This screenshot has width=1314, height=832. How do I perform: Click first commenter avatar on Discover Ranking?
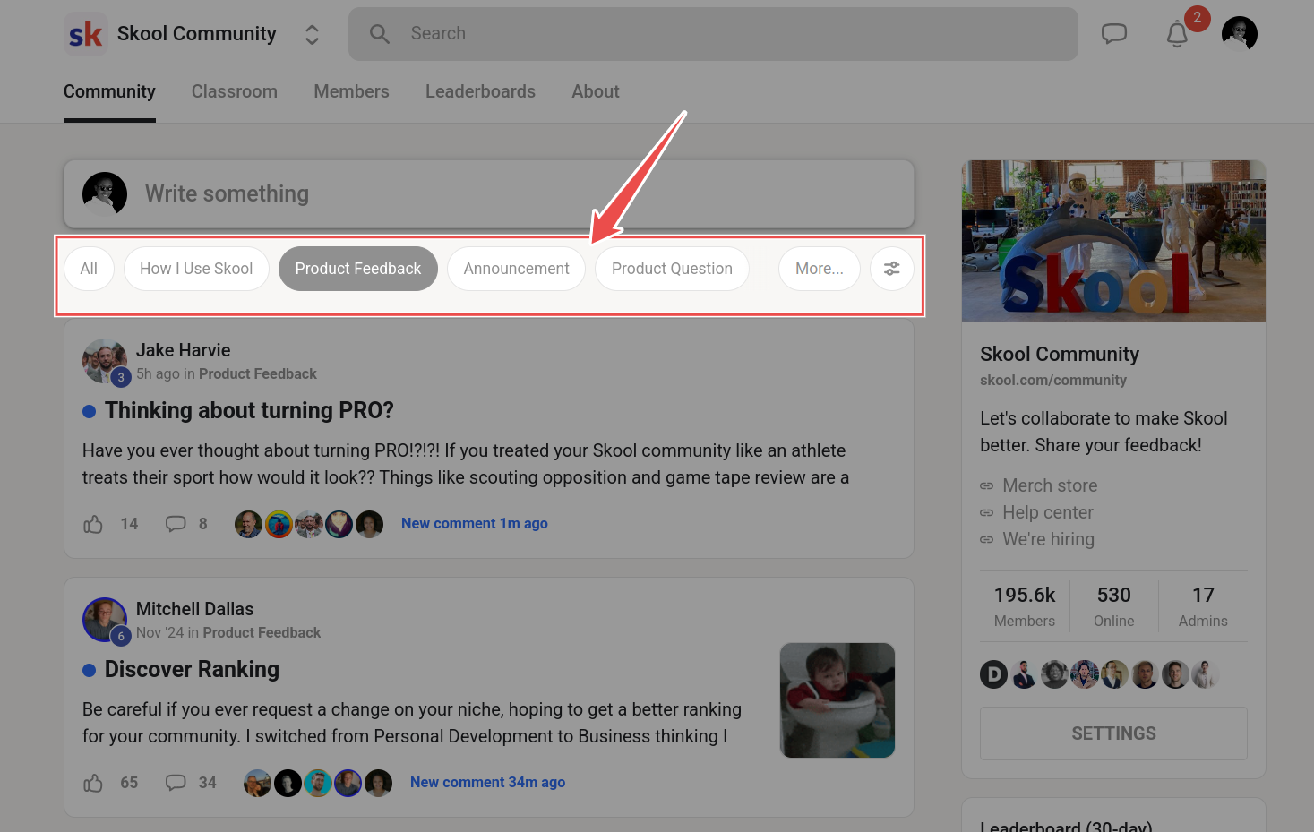pos(257,783)
